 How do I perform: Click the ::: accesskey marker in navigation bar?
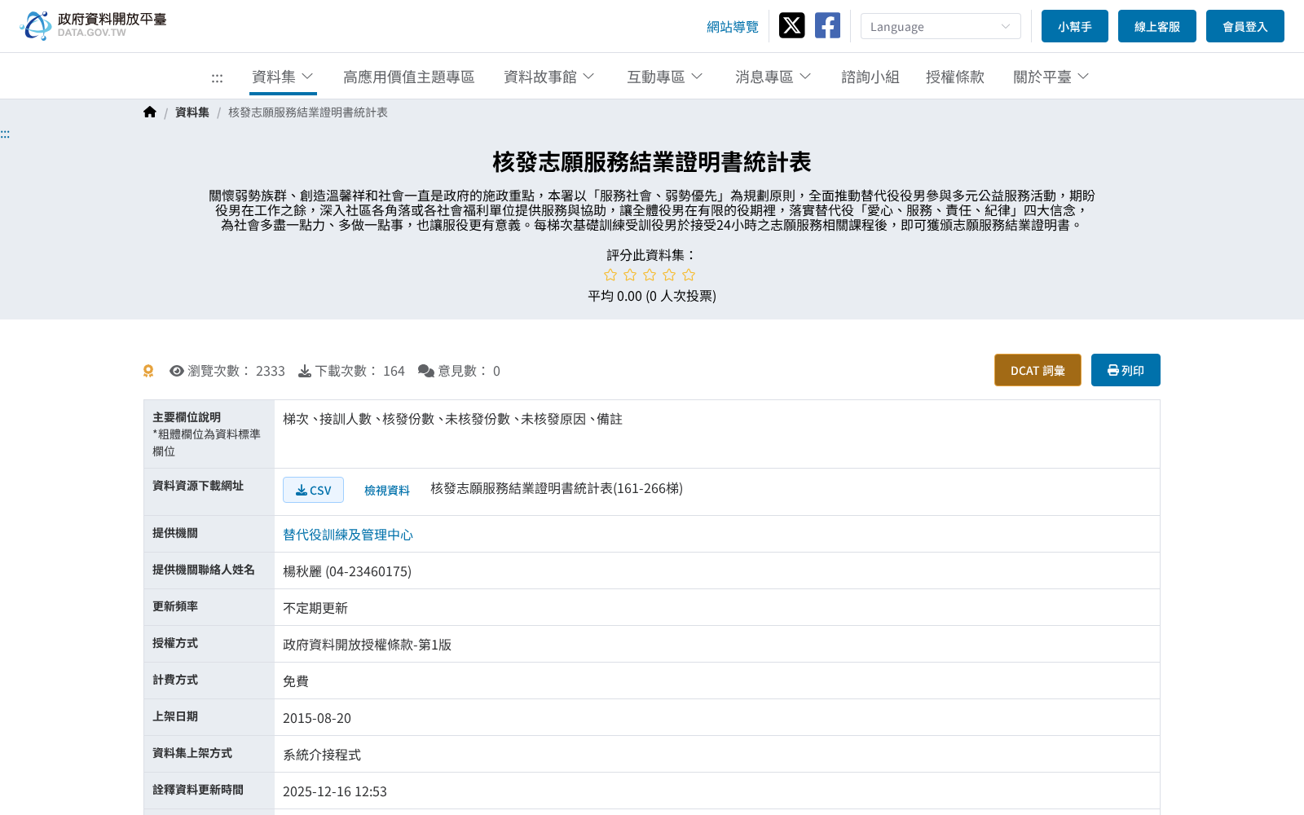point(217,77)
